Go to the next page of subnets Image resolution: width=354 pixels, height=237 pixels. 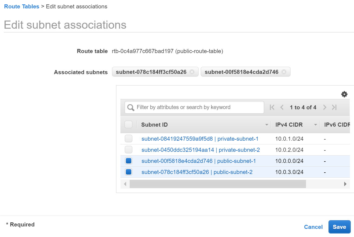tap(325, 107)
